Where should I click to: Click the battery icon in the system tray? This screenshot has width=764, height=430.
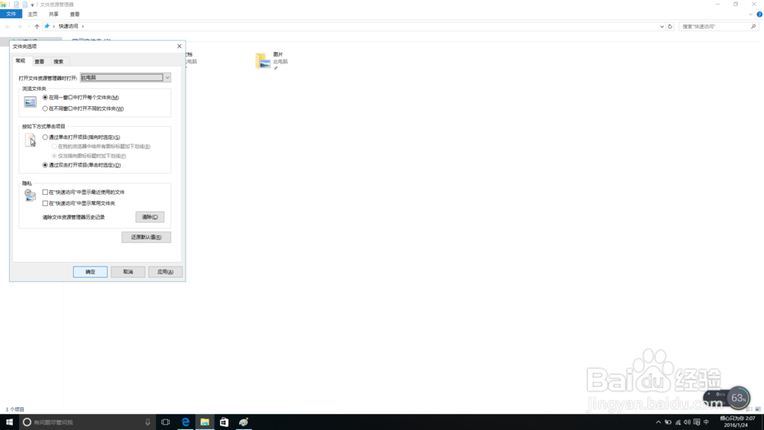click(668, 422)
